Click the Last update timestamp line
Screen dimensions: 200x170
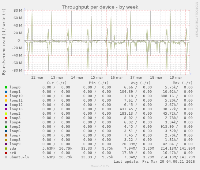[154, 162]
